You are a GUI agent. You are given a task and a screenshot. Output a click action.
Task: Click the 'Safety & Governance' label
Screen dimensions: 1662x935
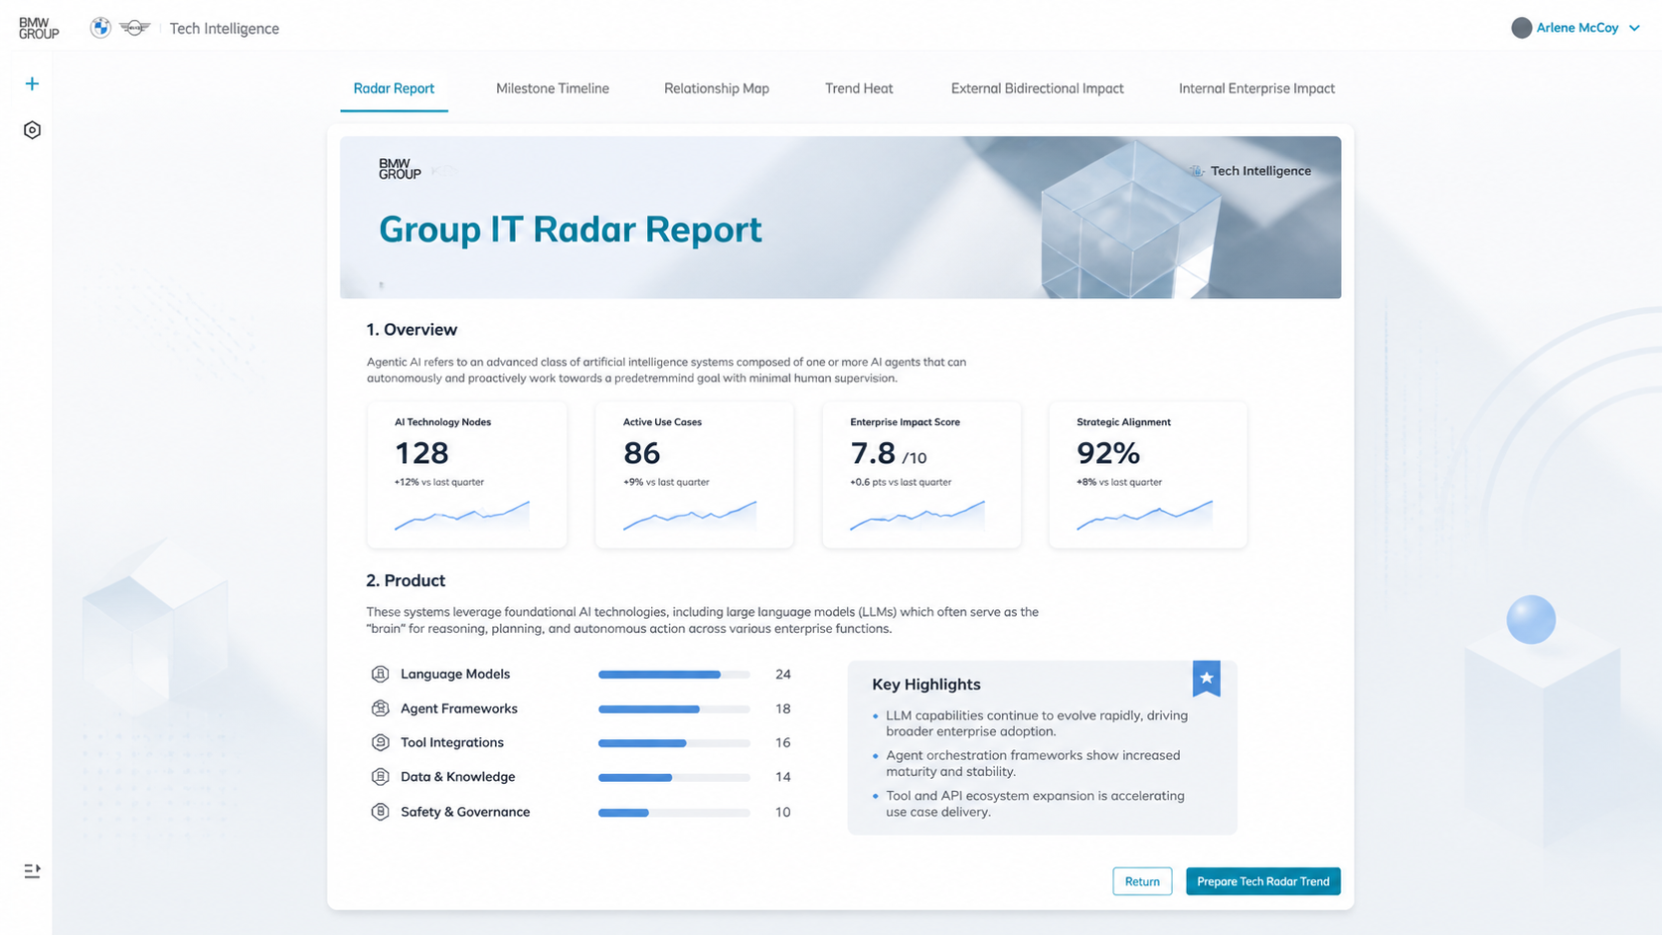465,812
